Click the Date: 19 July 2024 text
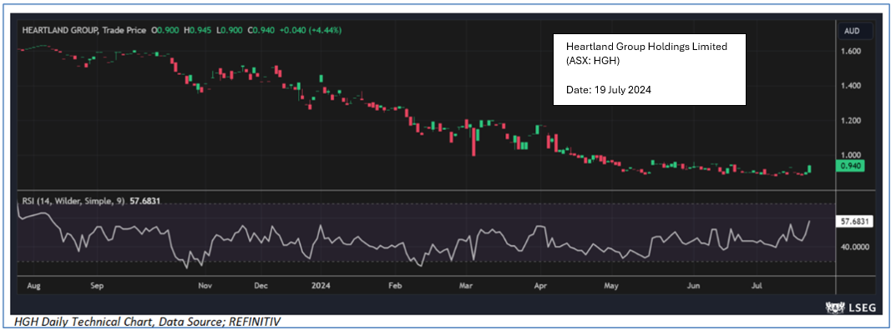Screen dimensions: 896x335 tap(608, 90)
